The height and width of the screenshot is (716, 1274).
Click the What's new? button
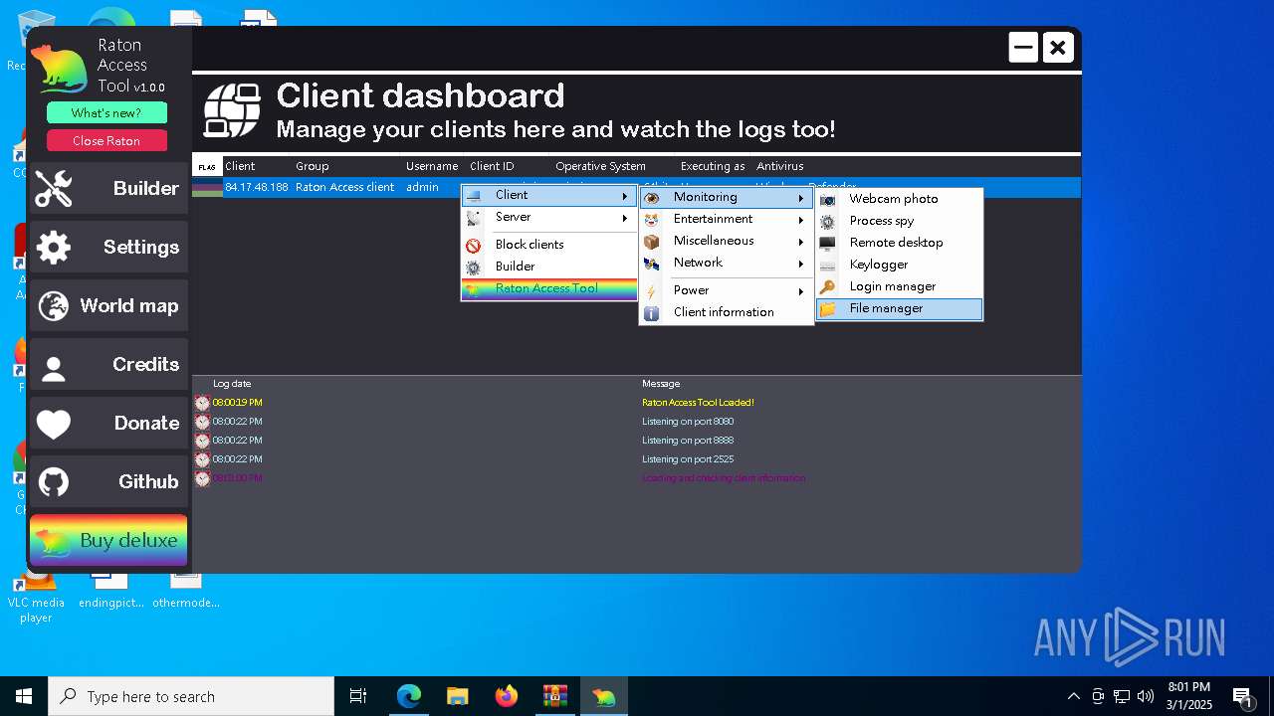pyautogui.click(x=106, y=112)
